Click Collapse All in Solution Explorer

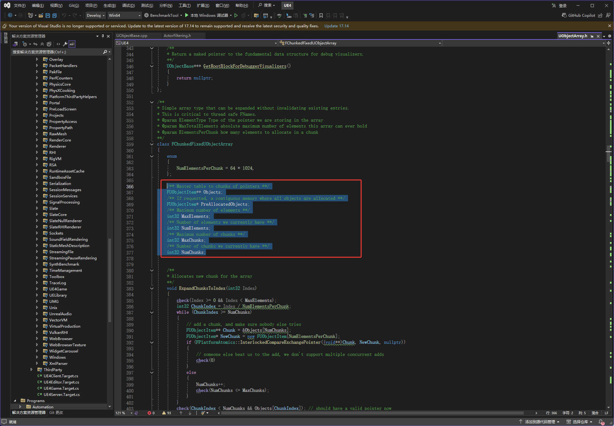42,44
